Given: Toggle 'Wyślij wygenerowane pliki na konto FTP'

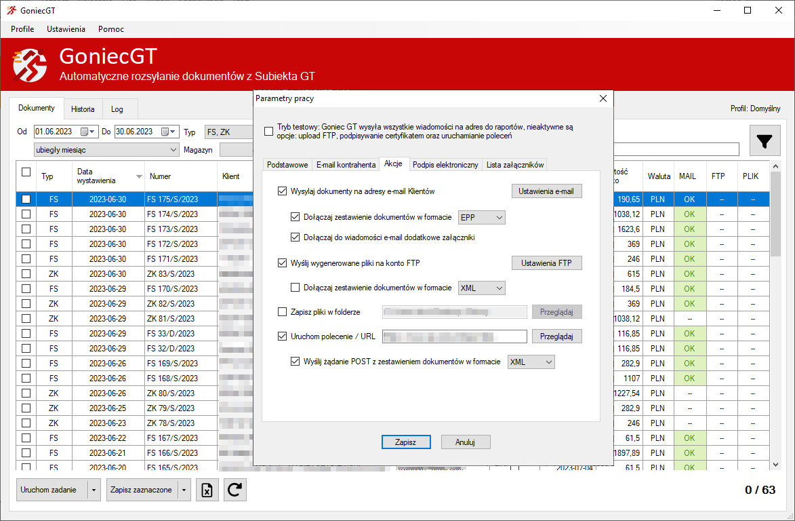Looking at the screenshot, I should pos(283,263).
